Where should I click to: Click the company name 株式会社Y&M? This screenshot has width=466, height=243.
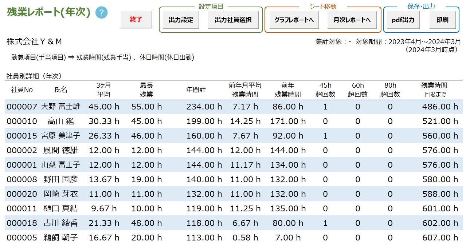(x=34, y=42)
